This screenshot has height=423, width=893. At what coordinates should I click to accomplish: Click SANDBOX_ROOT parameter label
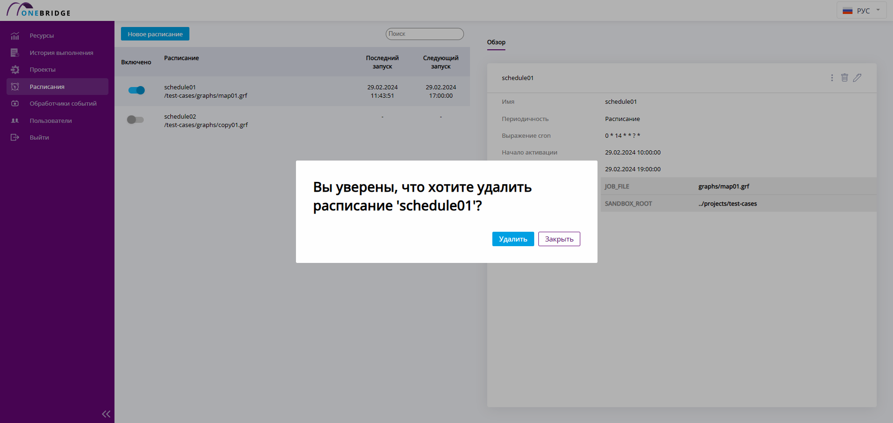[x=628, y=203]
